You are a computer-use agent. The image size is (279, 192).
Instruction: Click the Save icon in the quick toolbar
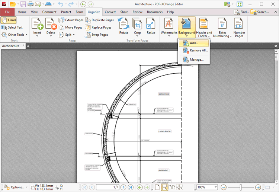click(x=23, y=4)
